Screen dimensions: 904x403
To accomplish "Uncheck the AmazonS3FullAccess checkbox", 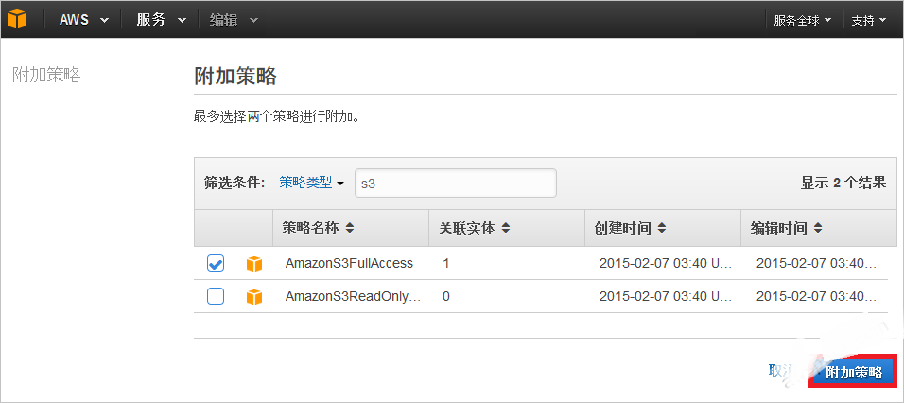I will (x=216, y=264).
